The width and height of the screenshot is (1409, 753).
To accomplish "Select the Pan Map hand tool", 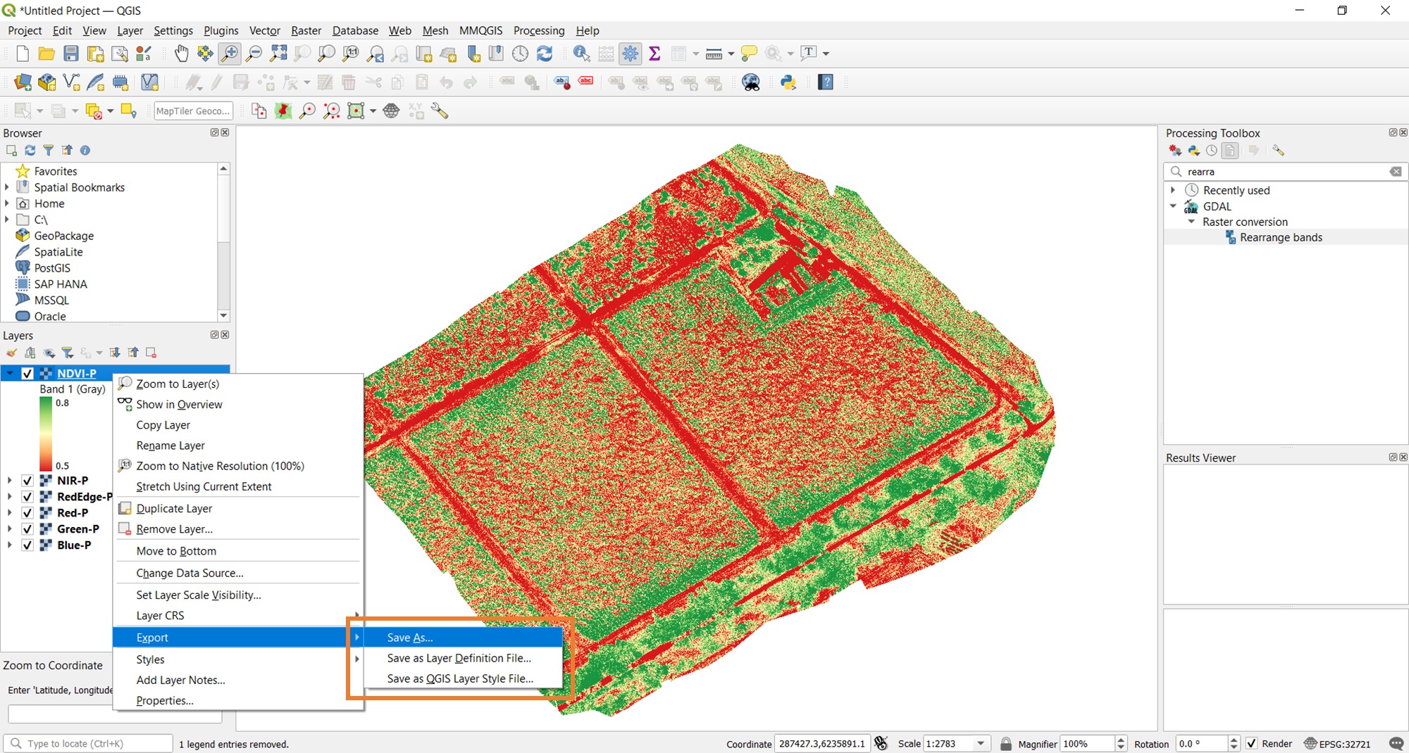I will (x=181, y=53).
